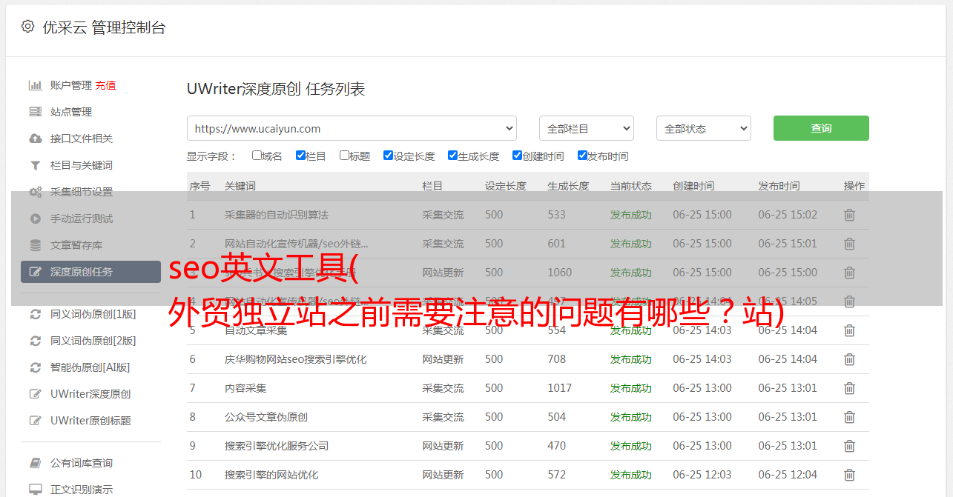Viewport: 953px width, 497px height.
Task: Delete the 搜索引擎的网站优化 row via trash icon
Action: tap(849, 475)
